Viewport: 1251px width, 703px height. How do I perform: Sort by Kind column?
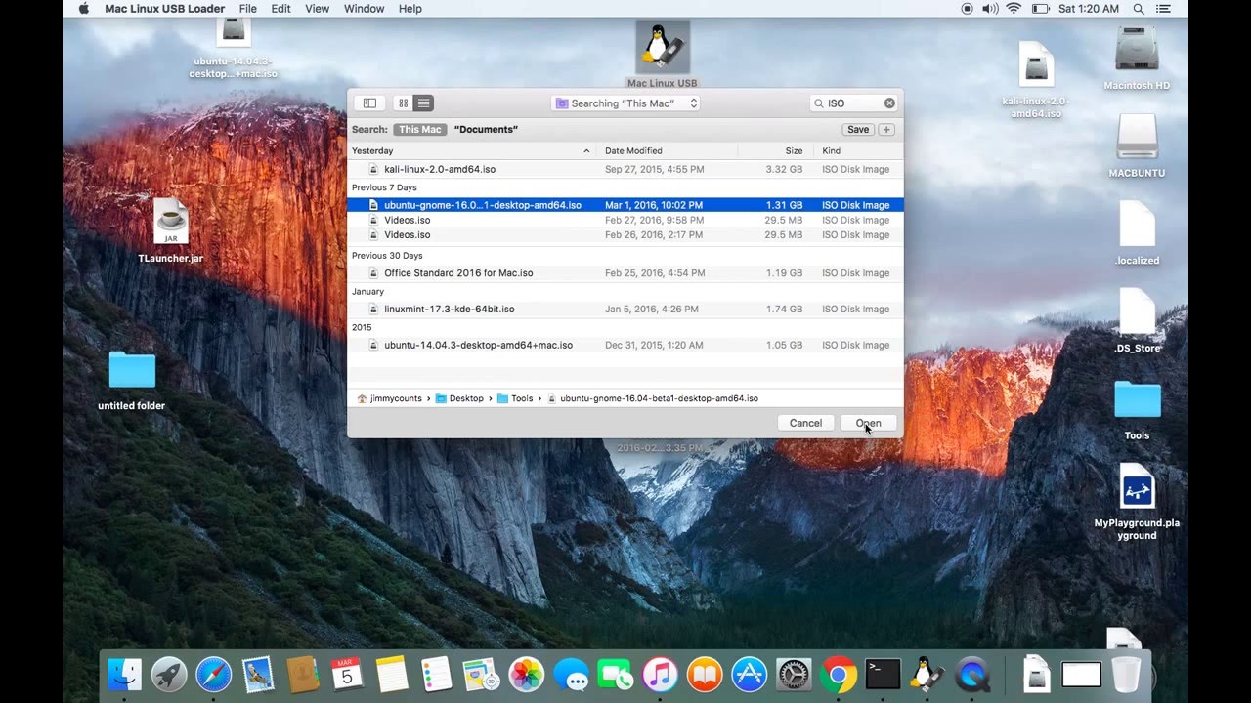click(859, 151)
